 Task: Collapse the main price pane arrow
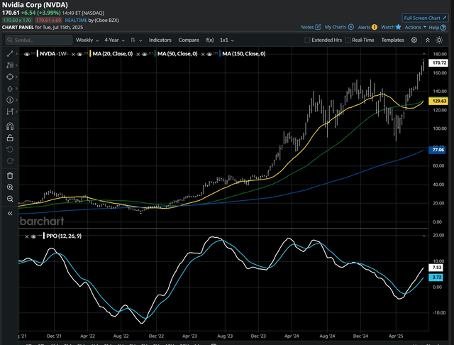coord(424,54)
